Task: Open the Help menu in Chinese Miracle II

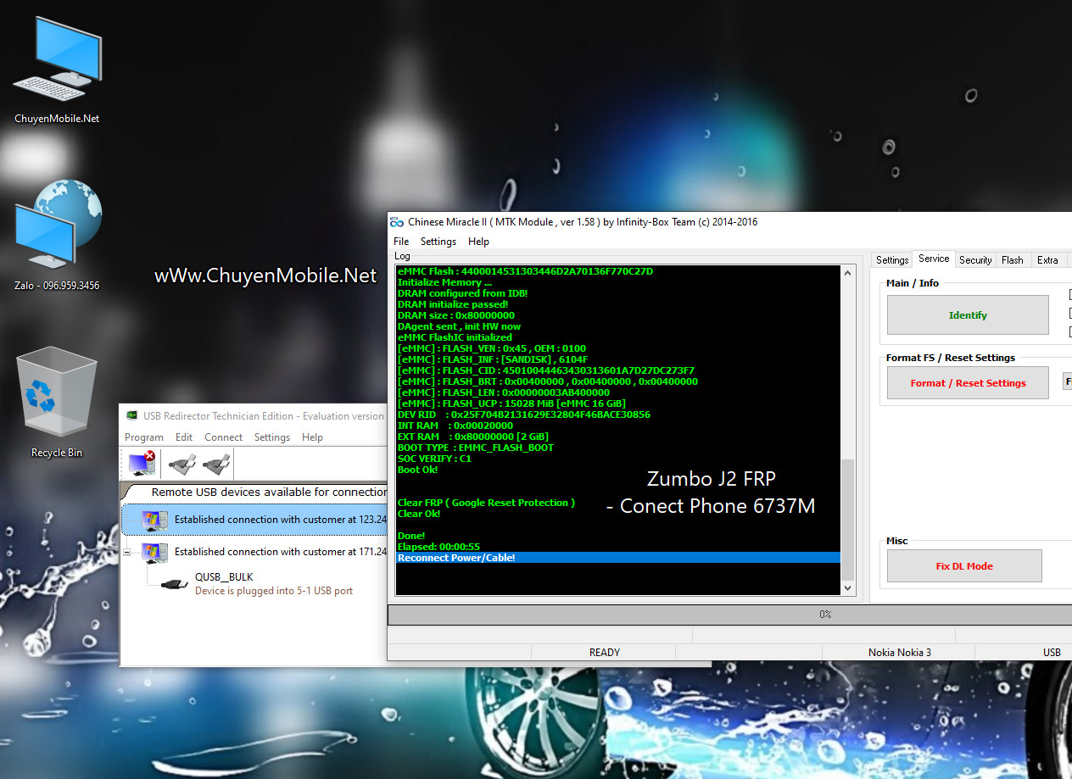Action: point(478,242)
